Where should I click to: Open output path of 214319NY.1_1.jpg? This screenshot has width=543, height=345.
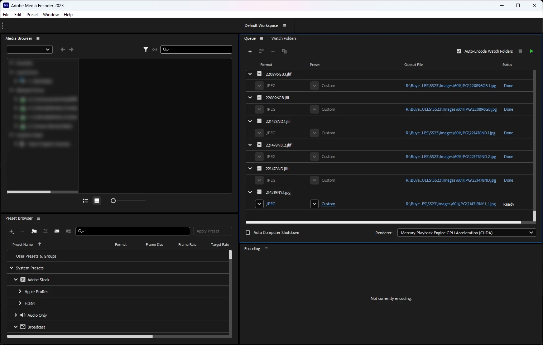[451, 204]
